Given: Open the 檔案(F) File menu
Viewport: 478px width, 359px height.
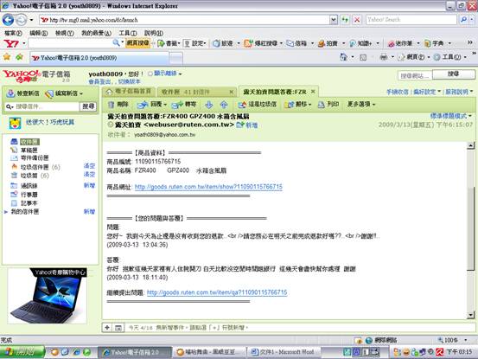Looking at the screenshot, I should coord(13,33).
